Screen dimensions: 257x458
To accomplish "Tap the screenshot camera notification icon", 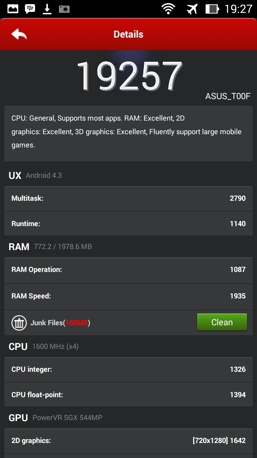I will tap(64, 9).
